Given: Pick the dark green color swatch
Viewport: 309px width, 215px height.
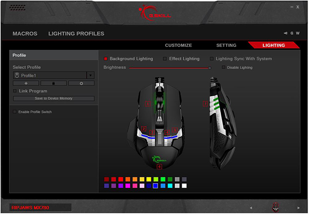Looking at the screenshot, I should click(x=170, y=179).
